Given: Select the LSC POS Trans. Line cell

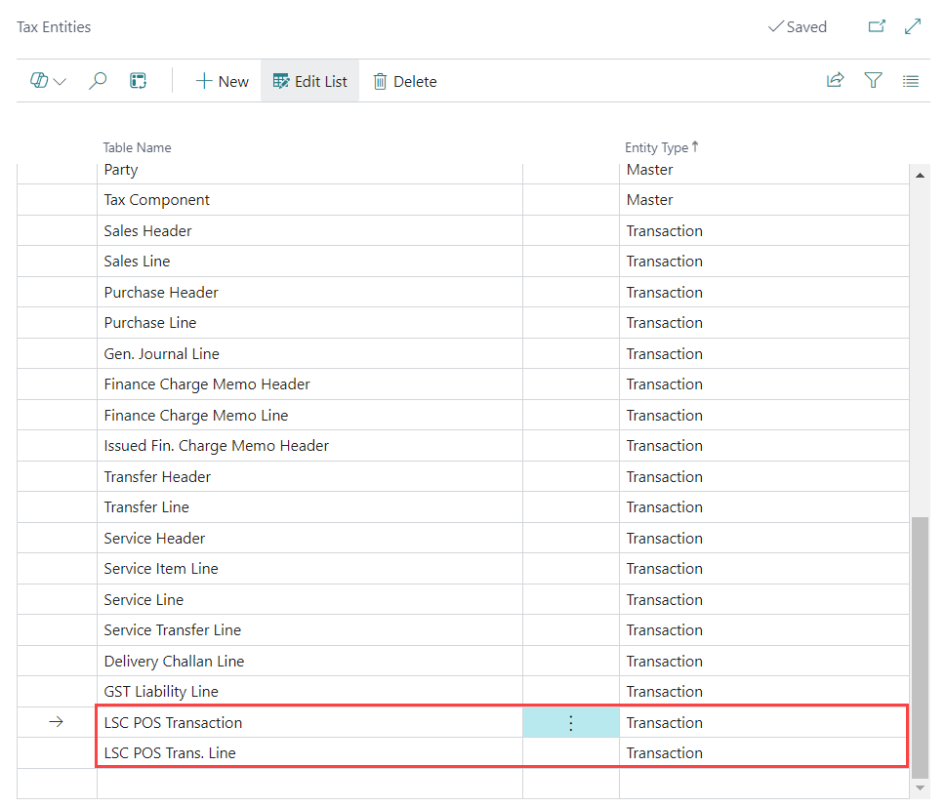Looking at the screenshot, I should 170,753.
